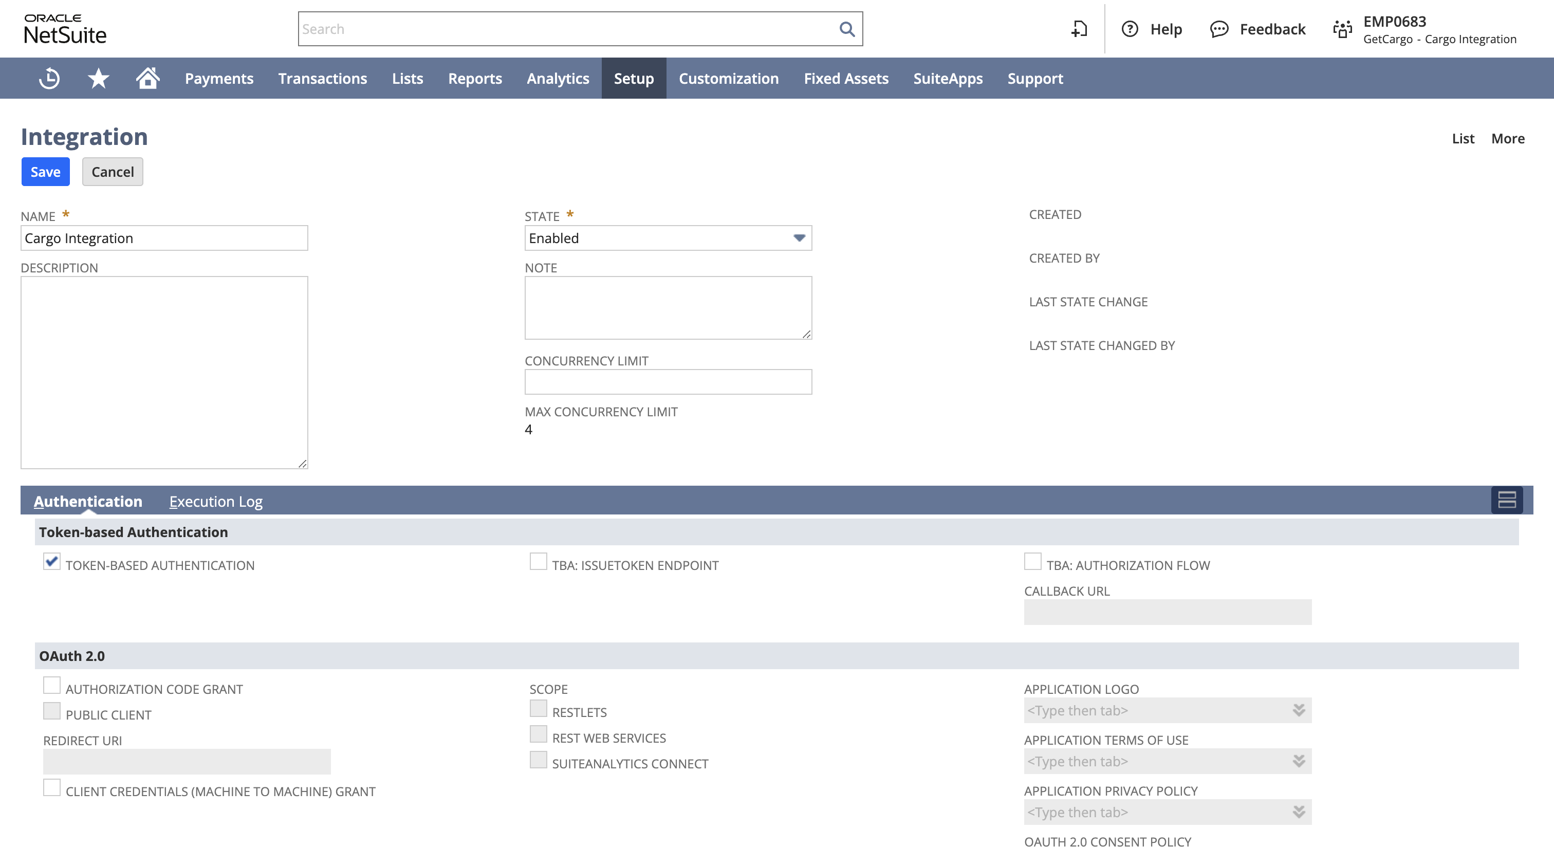Click the Callback URL field
This screenshot has height=847, width=1554.
[x=1168, y=612]
